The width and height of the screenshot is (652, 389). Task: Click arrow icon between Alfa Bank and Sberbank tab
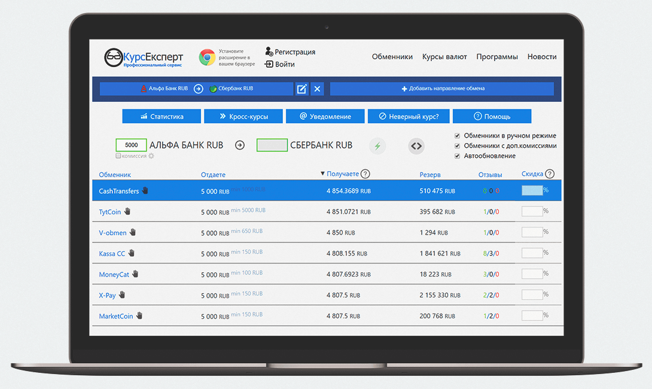(x=199, y=89)
